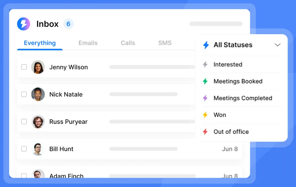Screen dimensions: 296x187
Task: Open the Jenny Wilson conversation name
Action: [x=69, y=67]
